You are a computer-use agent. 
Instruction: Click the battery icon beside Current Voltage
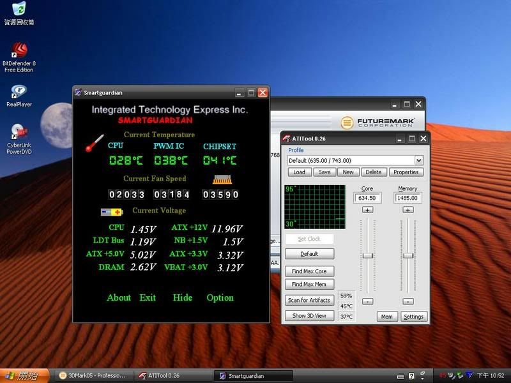tap(111, 212)
